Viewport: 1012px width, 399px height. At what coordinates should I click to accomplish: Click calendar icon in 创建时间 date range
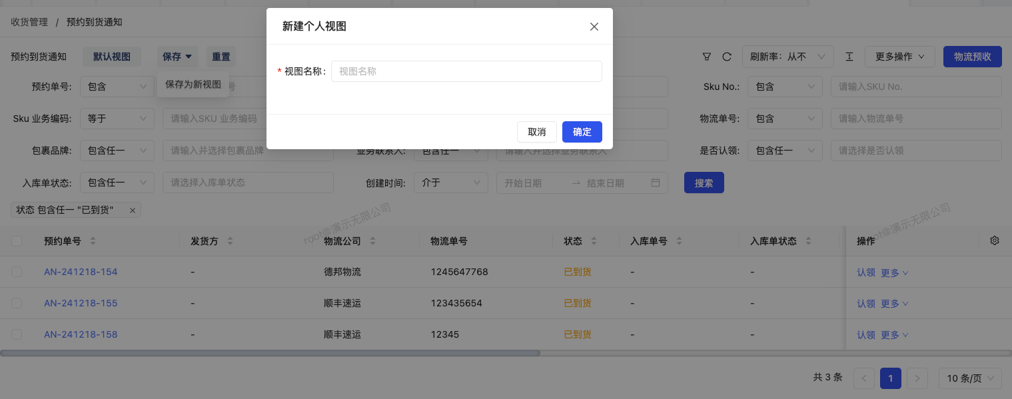(655, 183)
